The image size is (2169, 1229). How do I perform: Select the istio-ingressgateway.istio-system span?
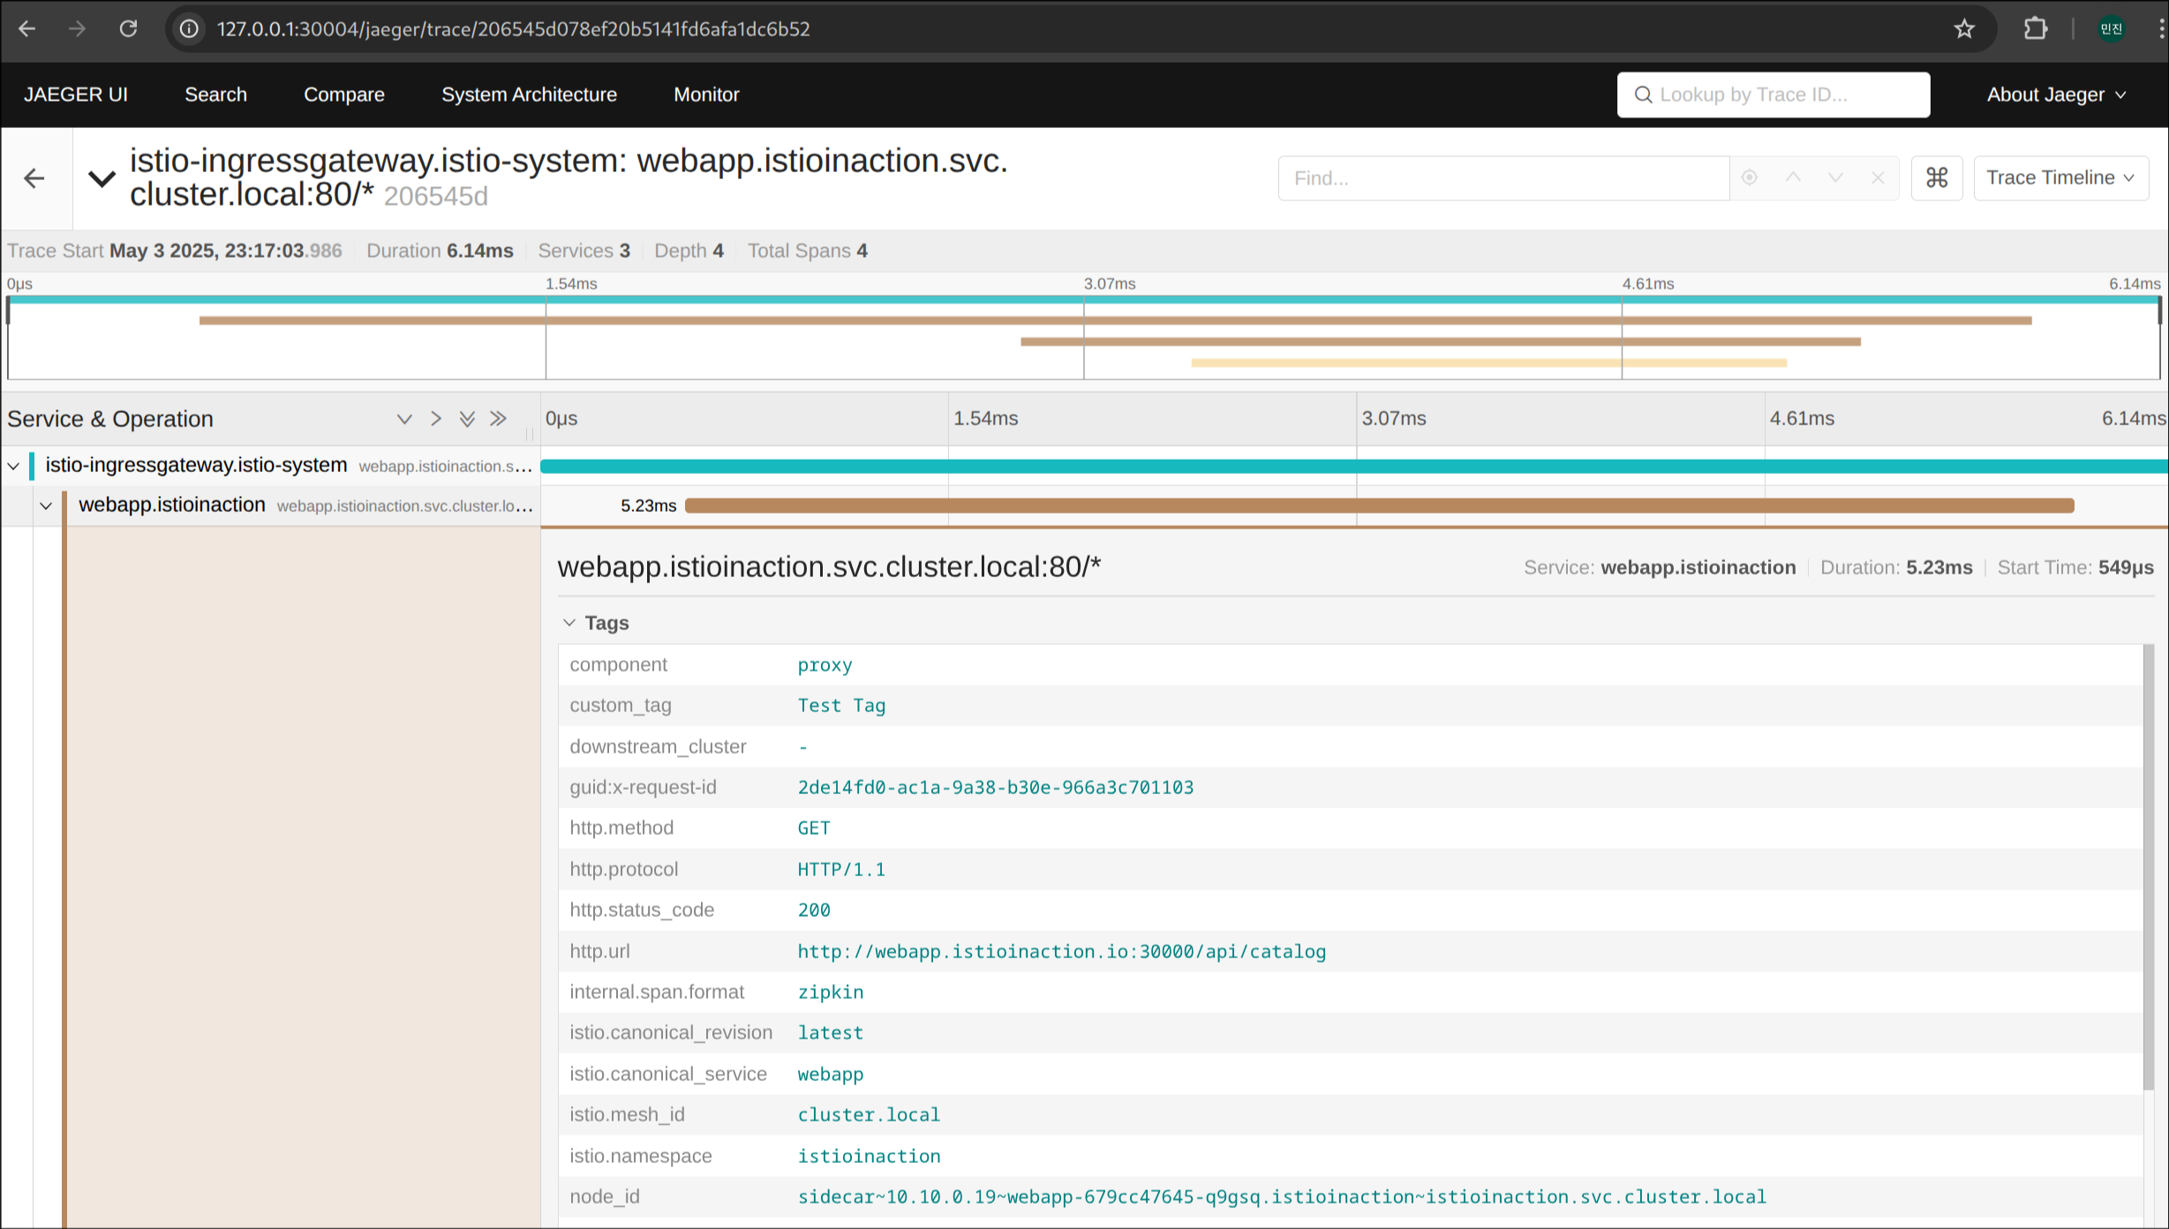[x=196, y=465]
